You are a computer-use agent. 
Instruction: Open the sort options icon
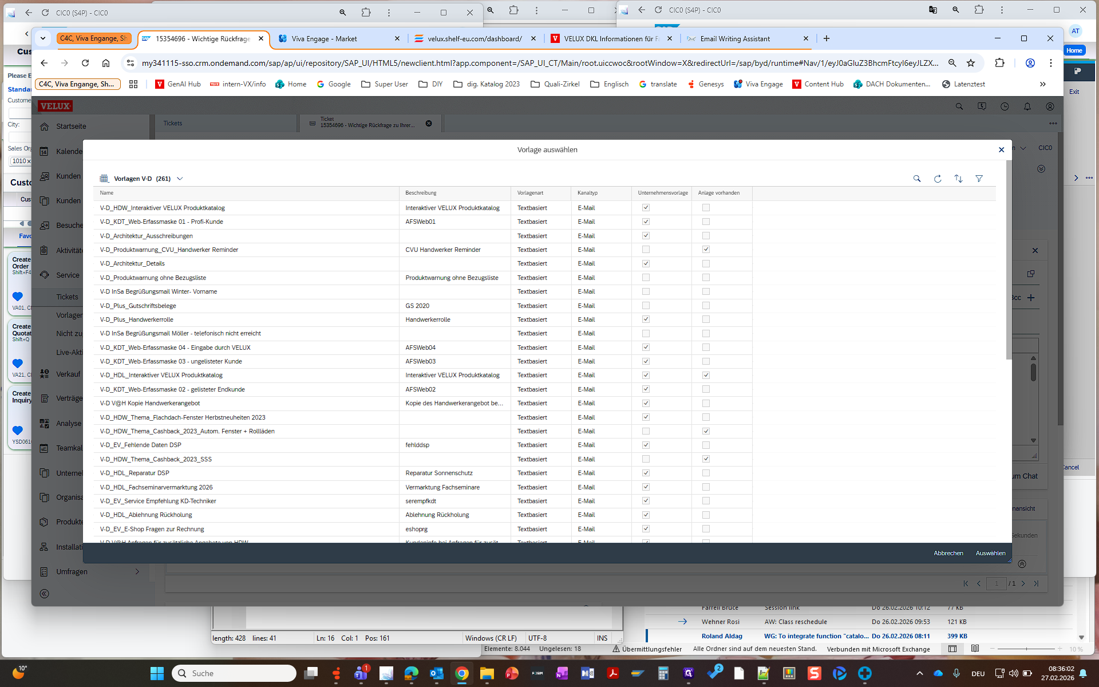point(958,179)
